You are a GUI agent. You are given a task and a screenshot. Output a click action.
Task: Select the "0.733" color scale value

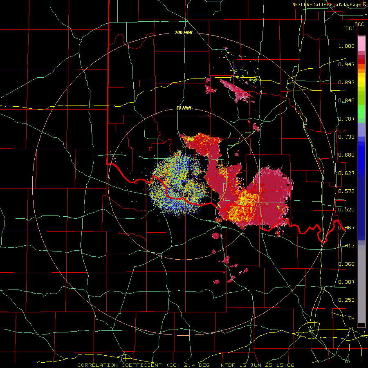point(346,137)
